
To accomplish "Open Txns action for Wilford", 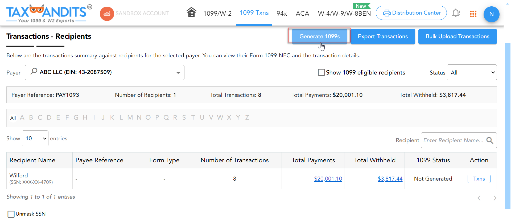I will 479,179.
